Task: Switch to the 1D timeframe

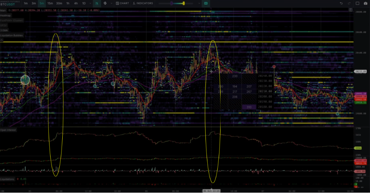Action: (x=84, y=3)
